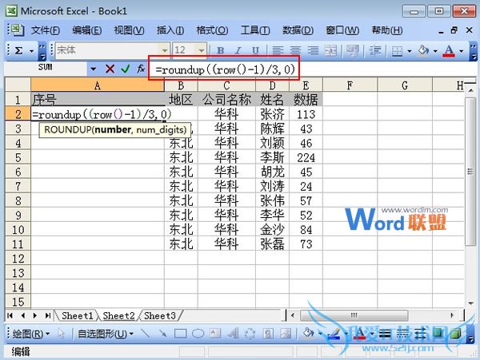Cancel formula entry with red X
480x360 pixels.
(x=110, y=69)
